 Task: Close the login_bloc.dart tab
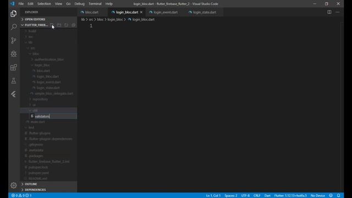[x=141, y=12]
